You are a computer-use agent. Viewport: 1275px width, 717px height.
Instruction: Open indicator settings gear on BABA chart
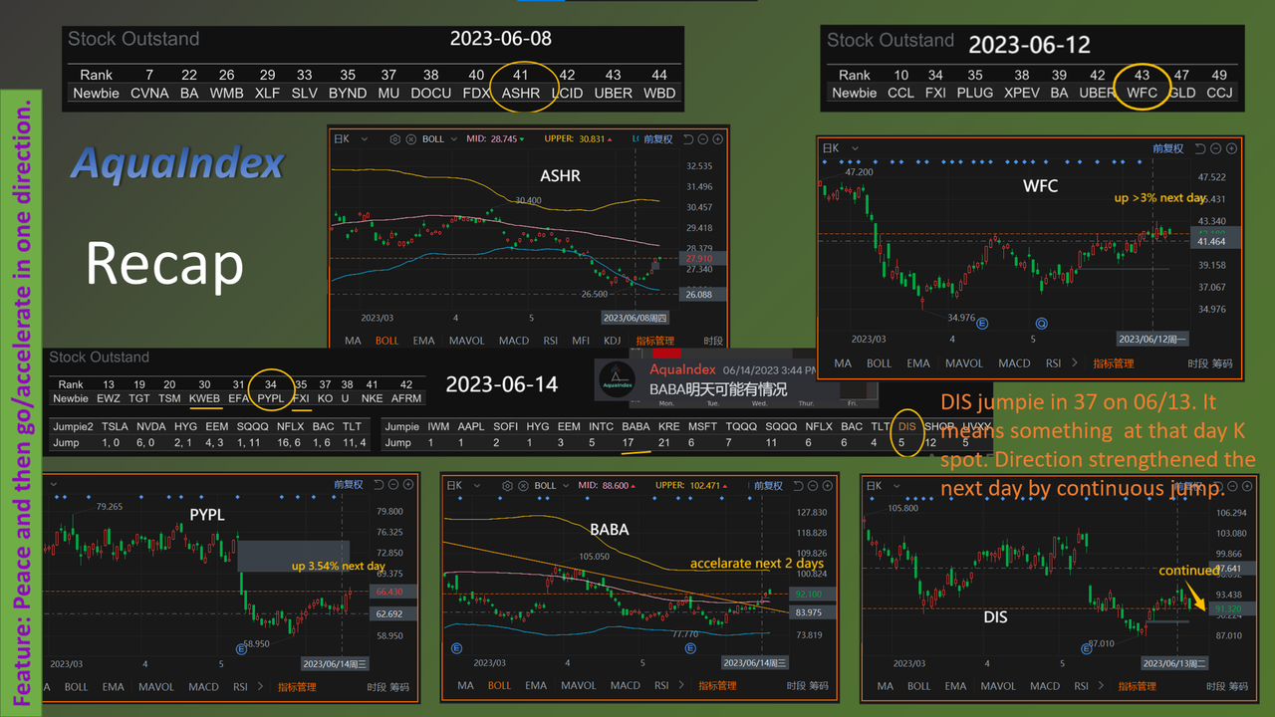[x=507, y=486]
